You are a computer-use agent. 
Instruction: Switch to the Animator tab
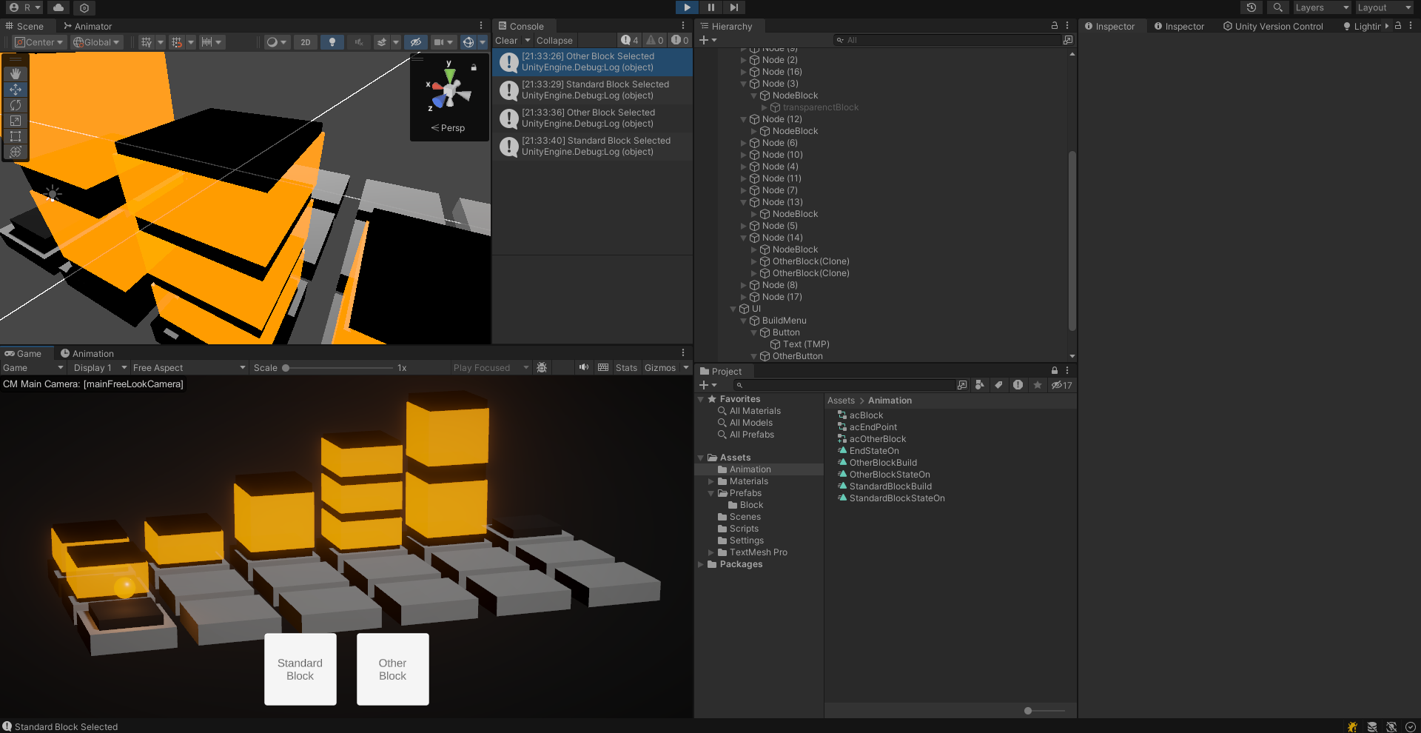[x=87, y=26]
